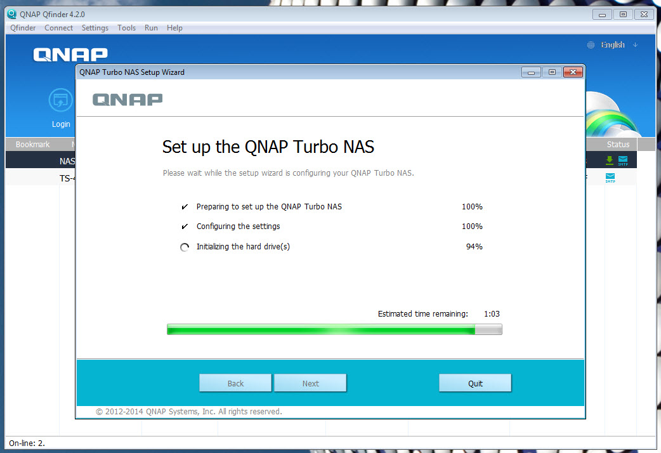Click the QNAP copyright notice text

click(x=189, y=411)
